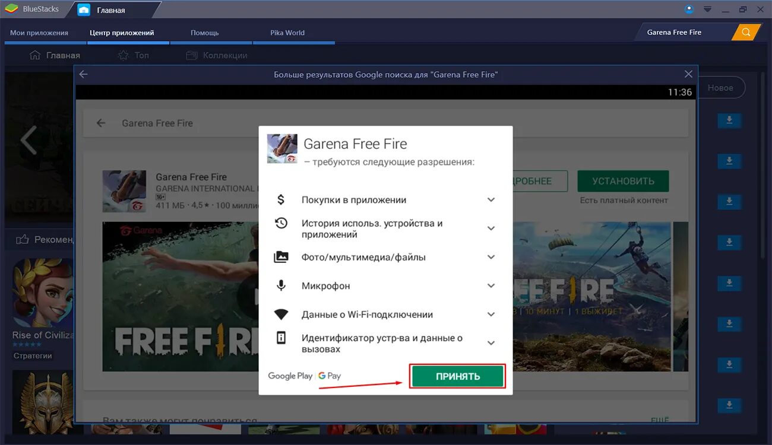Select the Главная window tab
The height and width of the screenshot is (445, 772).
[x=110, y=10]
